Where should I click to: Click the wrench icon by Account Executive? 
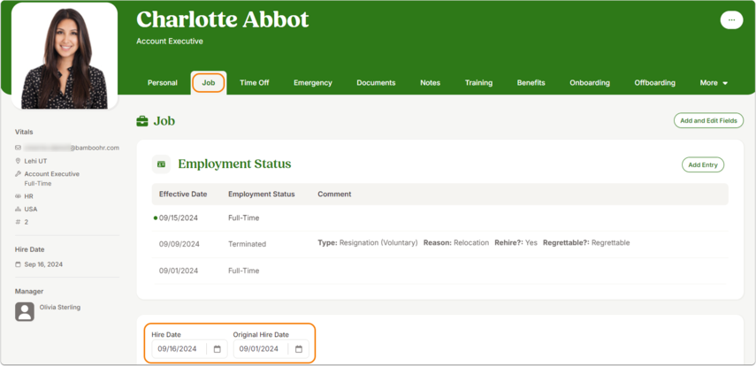coord(18,173)
